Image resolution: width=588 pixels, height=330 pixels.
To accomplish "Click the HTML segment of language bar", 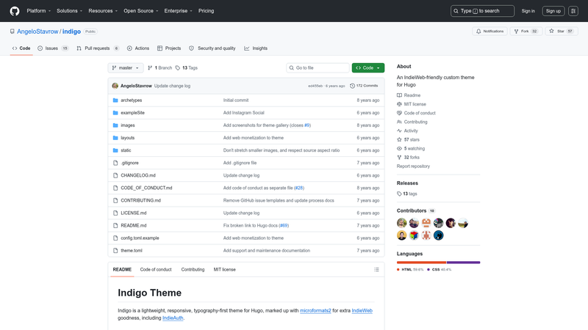I will coord(421,263).
